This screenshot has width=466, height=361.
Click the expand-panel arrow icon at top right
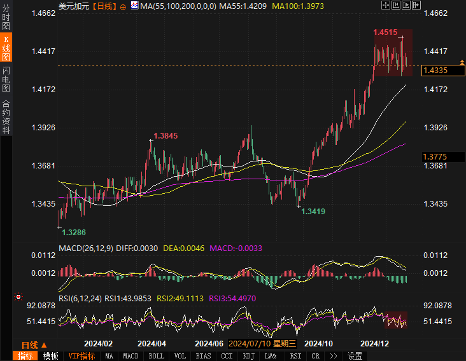pyautogui.click(x=416, y=5)
